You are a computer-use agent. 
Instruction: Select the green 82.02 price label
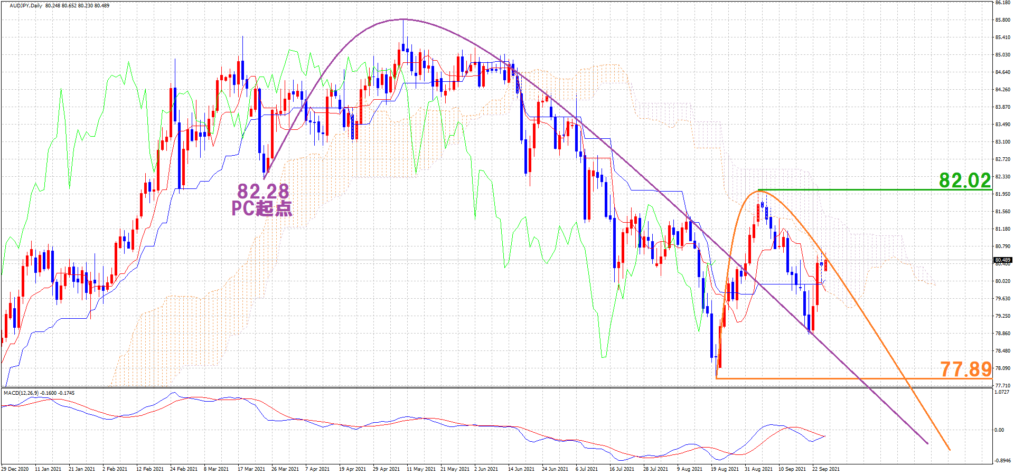pos(965,180)
